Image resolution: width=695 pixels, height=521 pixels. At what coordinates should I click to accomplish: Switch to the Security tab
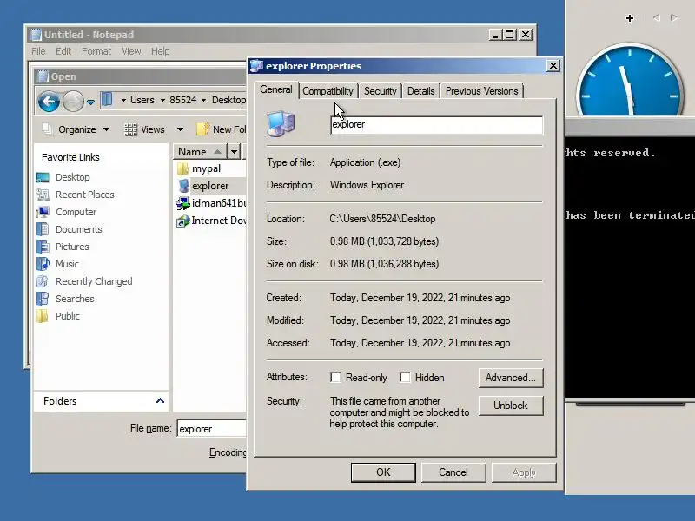click(380, 91)
